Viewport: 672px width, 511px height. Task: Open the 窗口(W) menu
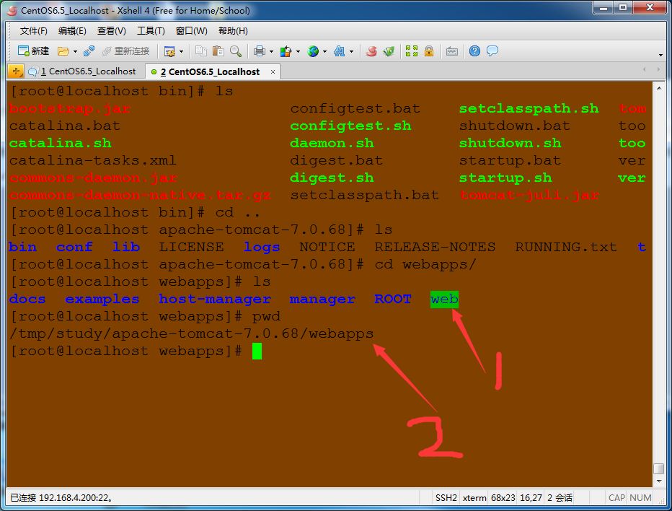pos(192,31)
